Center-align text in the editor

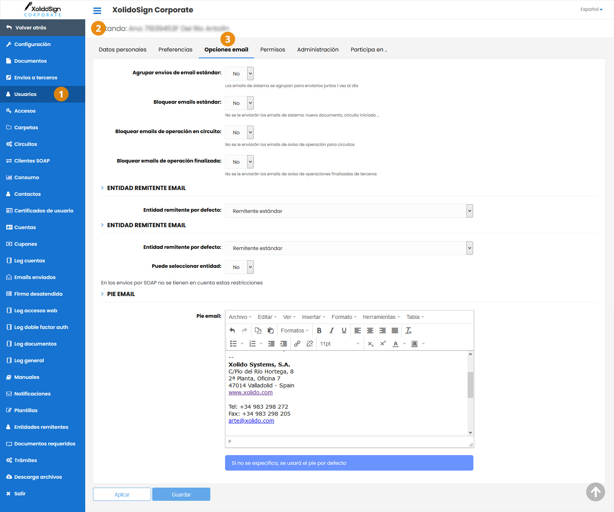coord(370,330)
